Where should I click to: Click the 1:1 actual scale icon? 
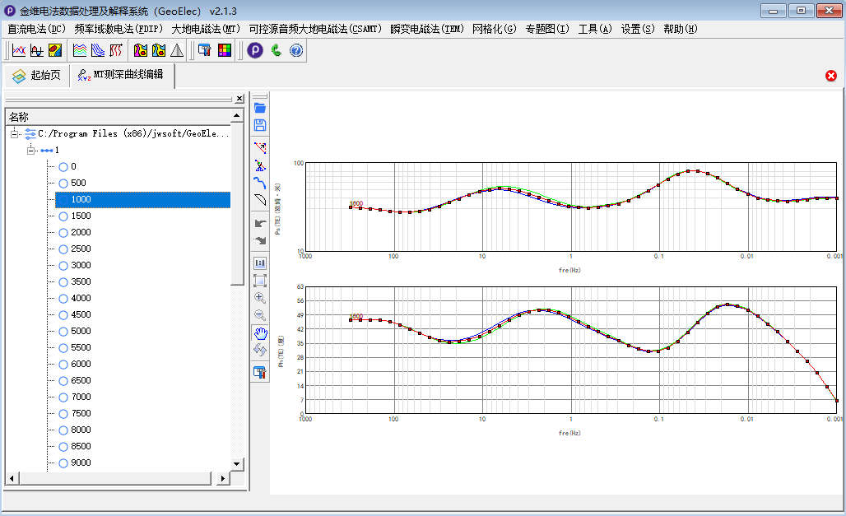click(x=260, y=263)
